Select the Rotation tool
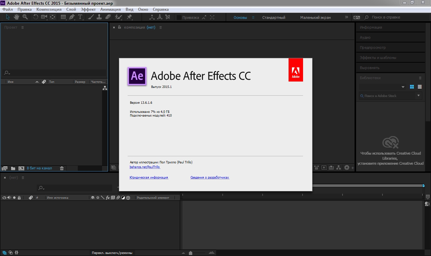The image size is (431, 256). [x=35, y=17]
